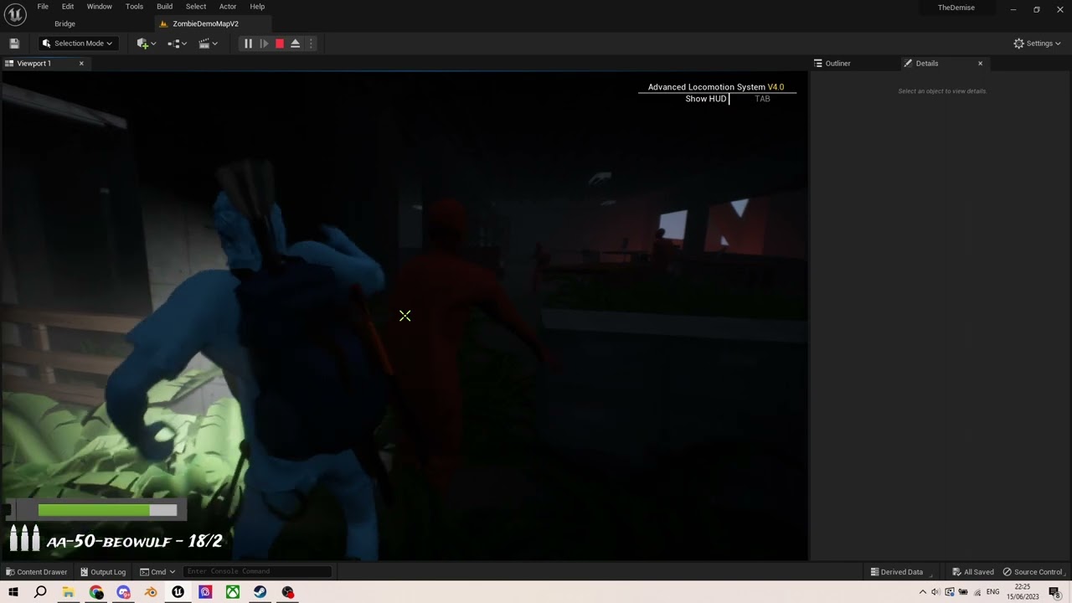Open the Actor menu
The image size is (1072, 603).
[228, 7]
